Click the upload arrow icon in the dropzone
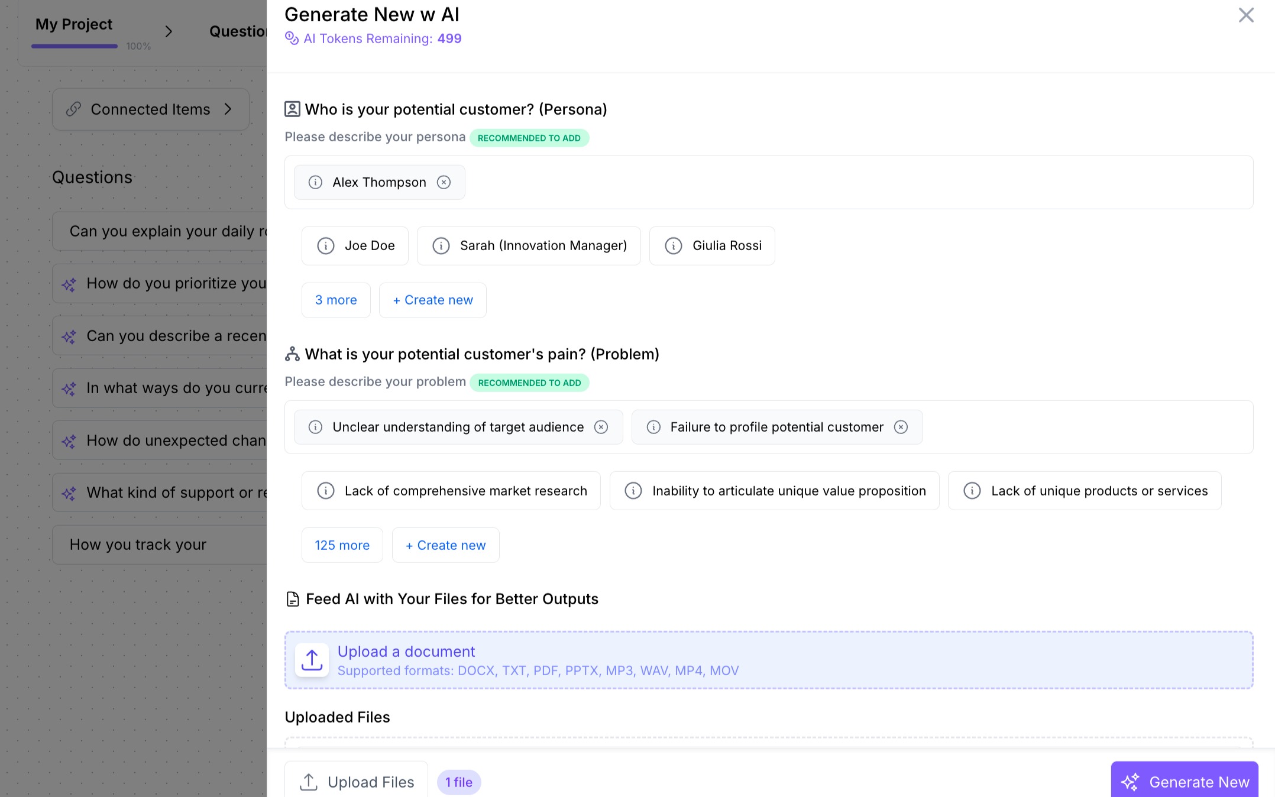 312,659
